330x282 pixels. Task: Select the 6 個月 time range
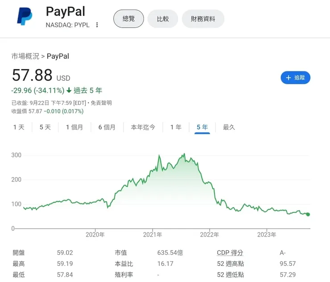point(107,127)
